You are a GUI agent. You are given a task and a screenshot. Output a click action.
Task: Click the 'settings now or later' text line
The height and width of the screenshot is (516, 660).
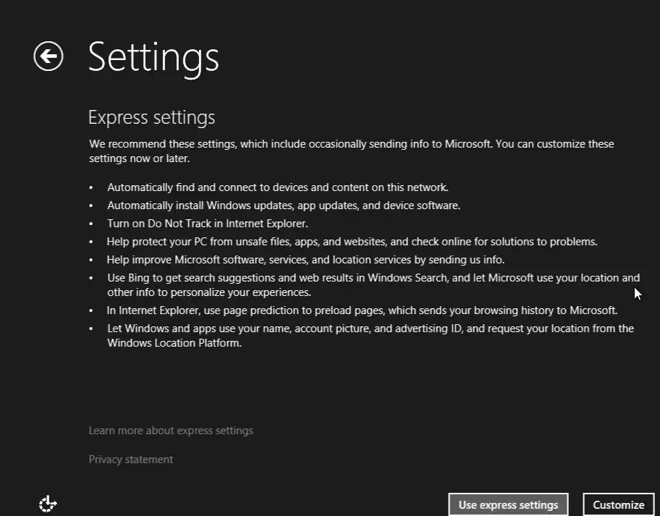click(x=140, y=158)
